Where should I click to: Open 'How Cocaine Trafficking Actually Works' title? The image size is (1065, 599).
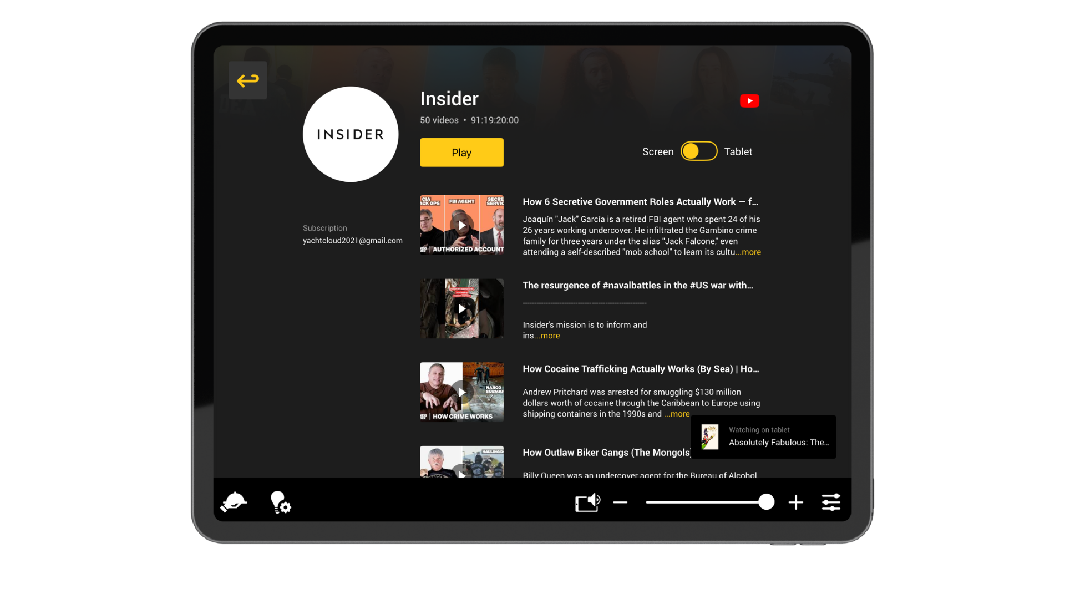click(x=641, y=369)
